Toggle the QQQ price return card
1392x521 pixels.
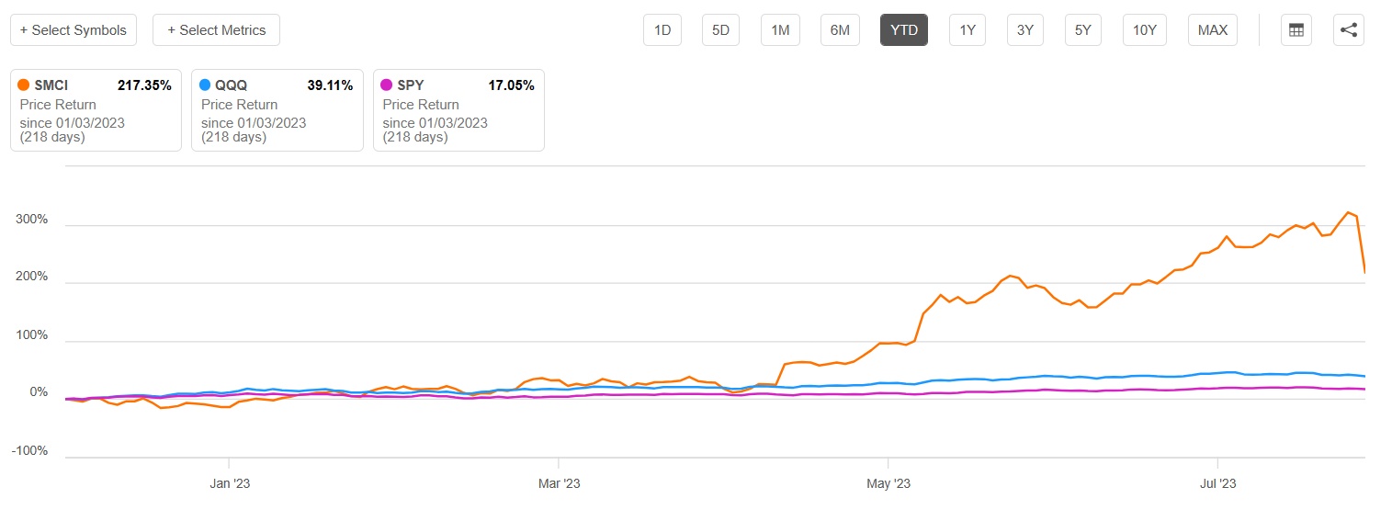(277, 110)
